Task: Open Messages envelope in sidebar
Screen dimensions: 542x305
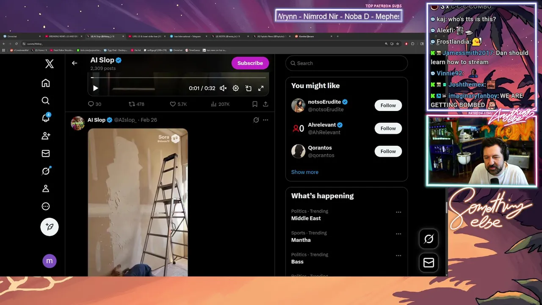Action: coord(46,153)
